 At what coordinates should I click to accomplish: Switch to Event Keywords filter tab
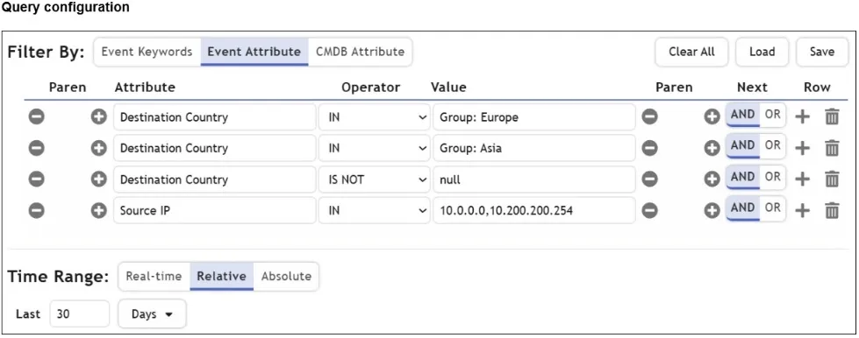147,52
